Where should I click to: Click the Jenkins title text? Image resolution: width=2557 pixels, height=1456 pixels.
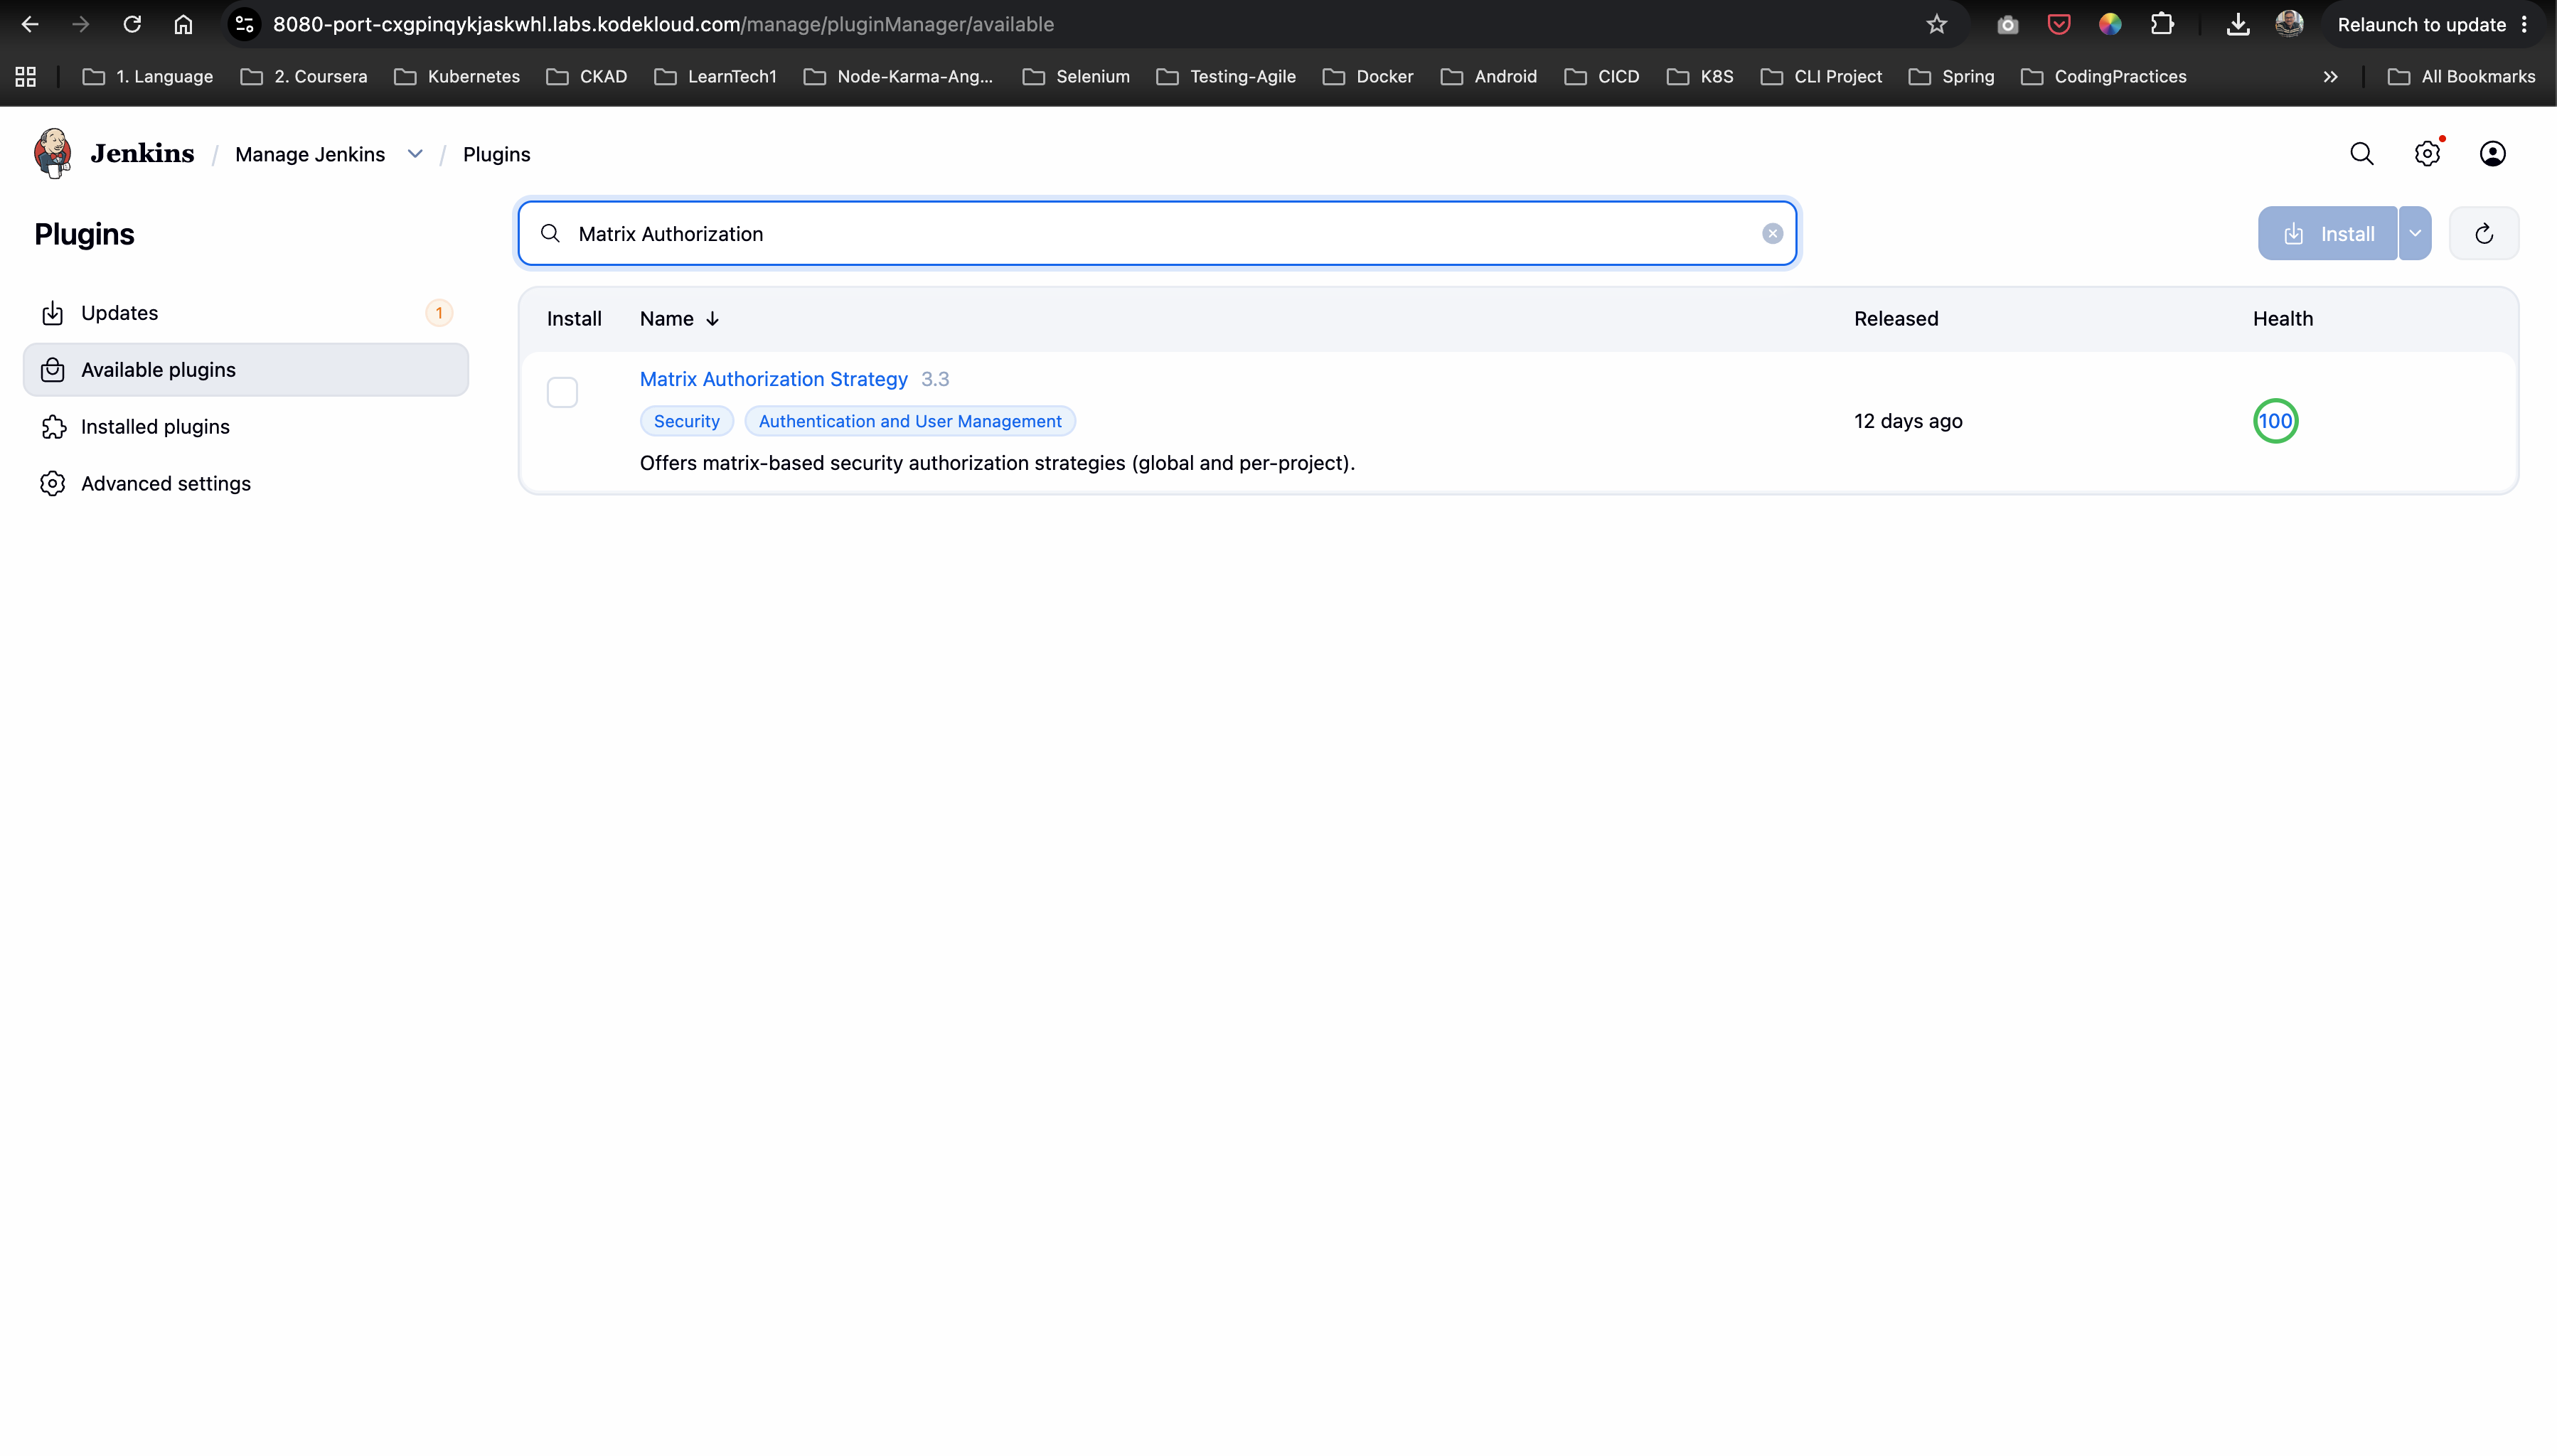coord(142,153)
